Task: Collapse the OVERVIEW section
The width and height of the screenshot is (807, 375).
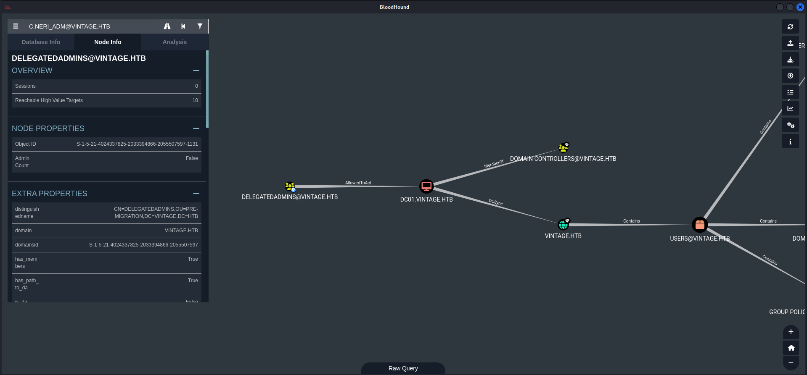Action: tap(196, 71)
